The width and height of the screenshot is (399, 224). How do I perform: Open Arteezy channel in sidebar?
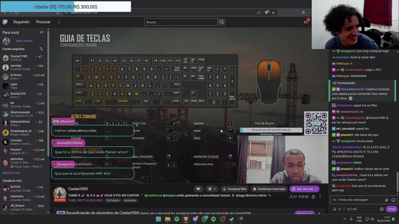coord(24,77)
